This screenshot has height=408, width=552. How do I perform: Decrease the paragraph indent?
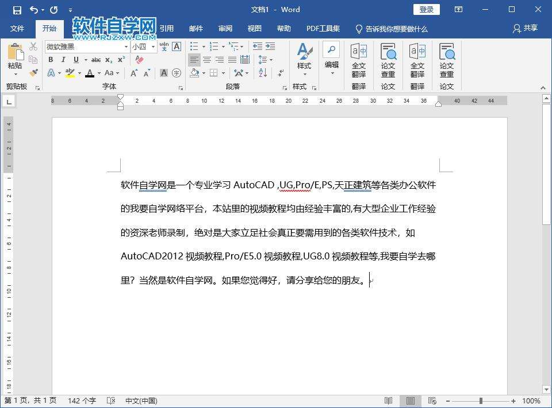click(x=258, y=46)
